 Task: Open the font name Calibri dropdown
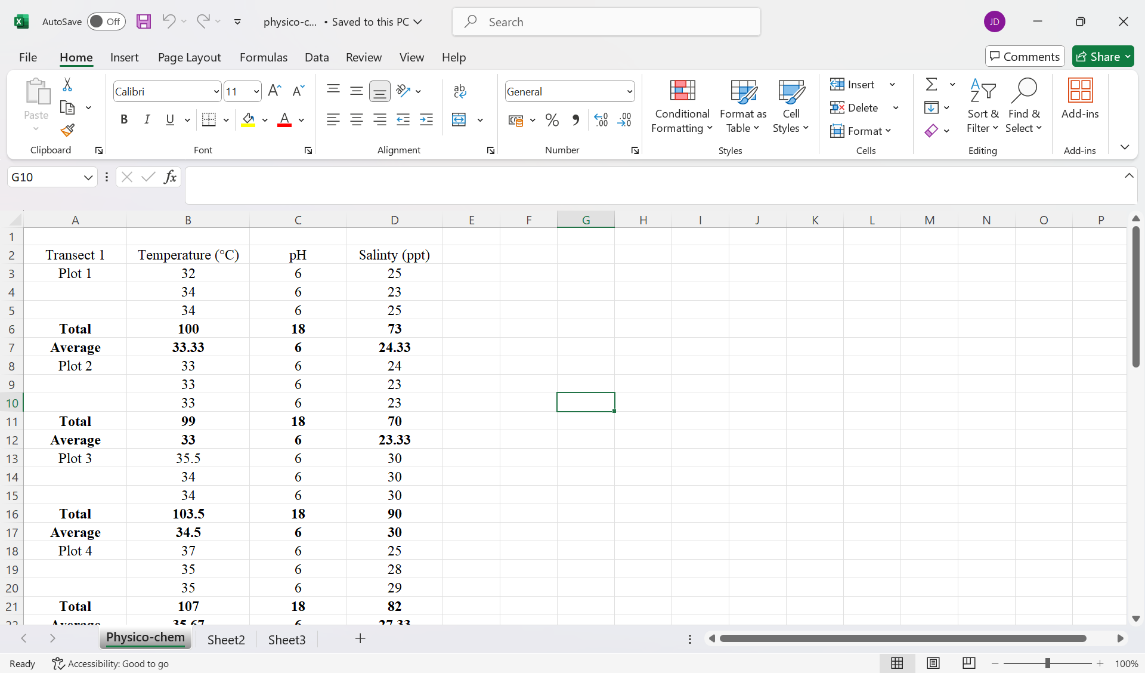click(x=216, y=92)
